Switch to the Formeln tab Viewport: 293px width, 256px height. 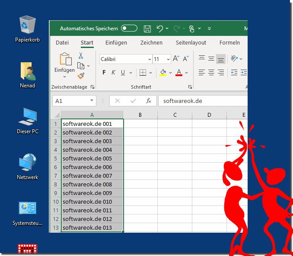(x=229, y=43)
